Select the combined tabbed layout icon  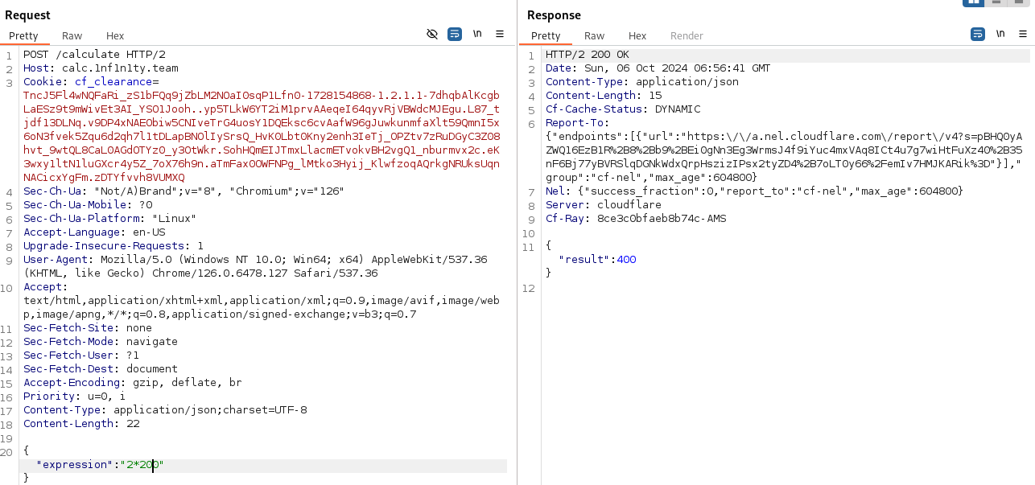1020,2
